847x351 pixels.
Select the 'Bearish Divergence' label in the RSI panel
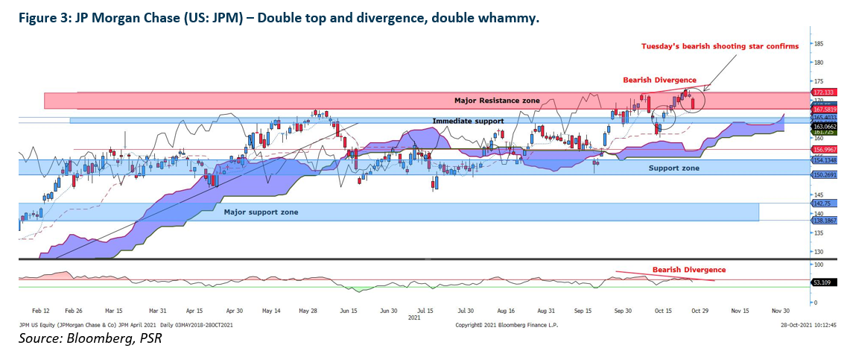tap(689, 270)
